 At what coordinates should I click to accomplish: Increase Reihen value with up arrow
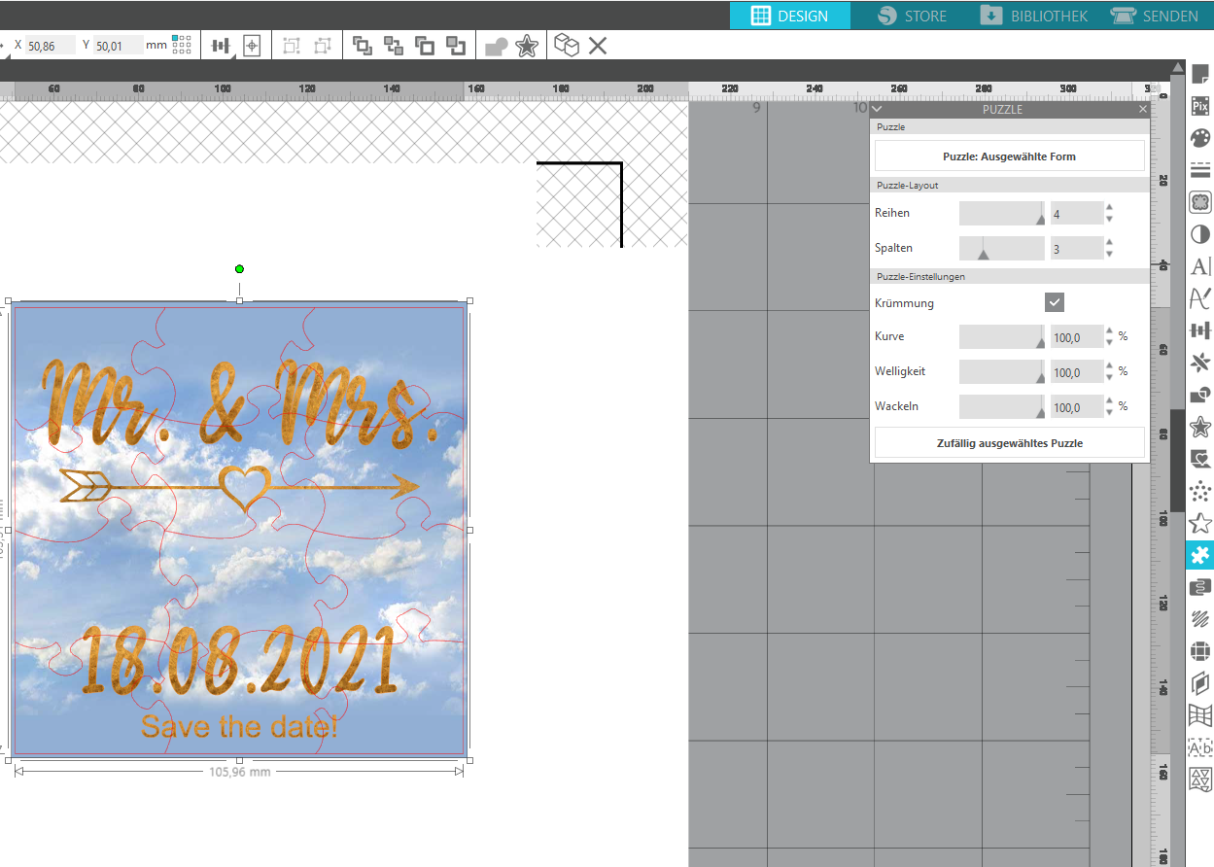pos(1110,207)
